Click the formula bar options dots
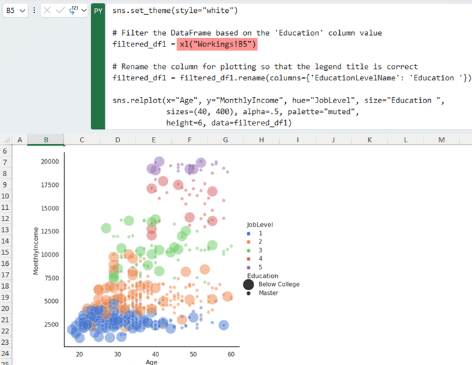This screenshot has height=365, width=472. coord(34,11)
